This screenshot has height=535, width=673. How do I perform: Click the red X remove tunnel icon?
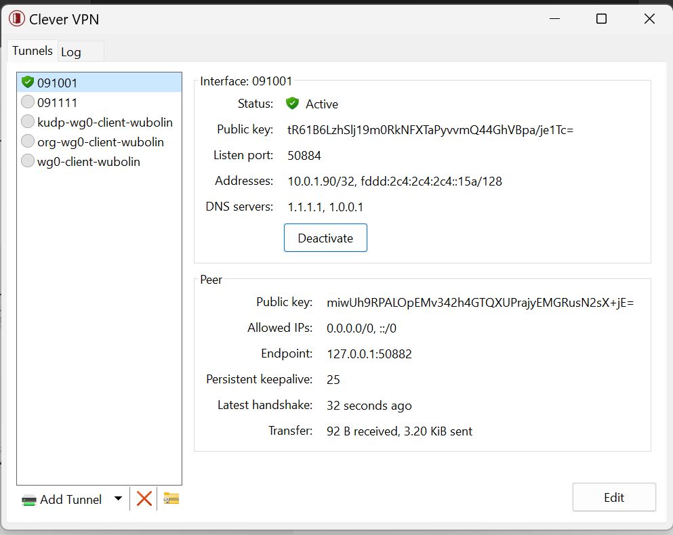click(144, 499)
